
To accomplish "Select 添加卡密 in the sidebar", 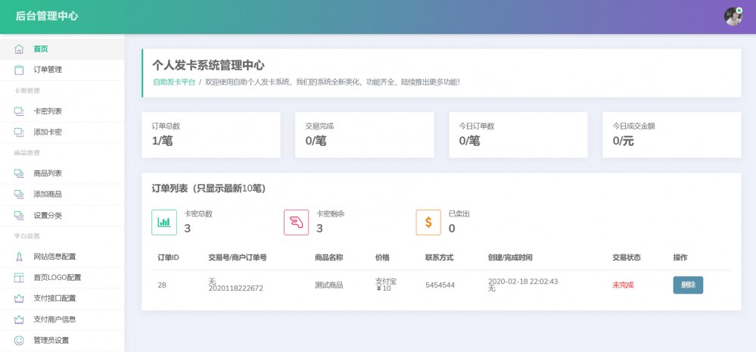I will (x=62, y=132).
